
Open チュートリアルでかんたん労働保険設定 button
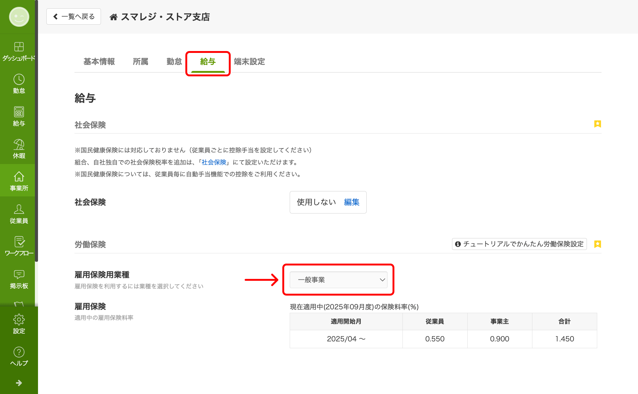point(519,244)
